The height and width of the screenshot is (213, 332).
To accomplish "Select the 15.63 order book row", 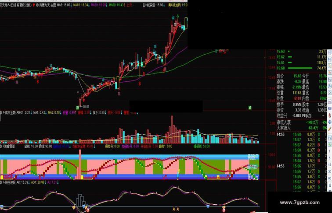I will tap(302, 51).
